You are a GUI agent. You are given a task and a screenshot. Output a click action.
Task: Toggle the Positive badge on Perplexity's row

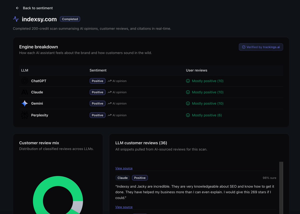(97, 115)
